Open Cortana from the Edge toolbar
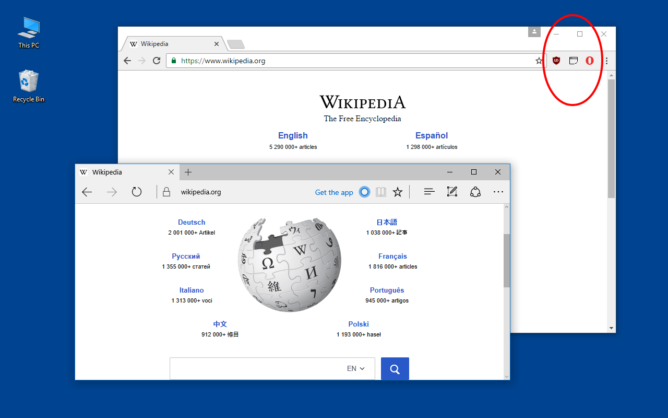Viewport: 668px width, 418px height. 364,192
